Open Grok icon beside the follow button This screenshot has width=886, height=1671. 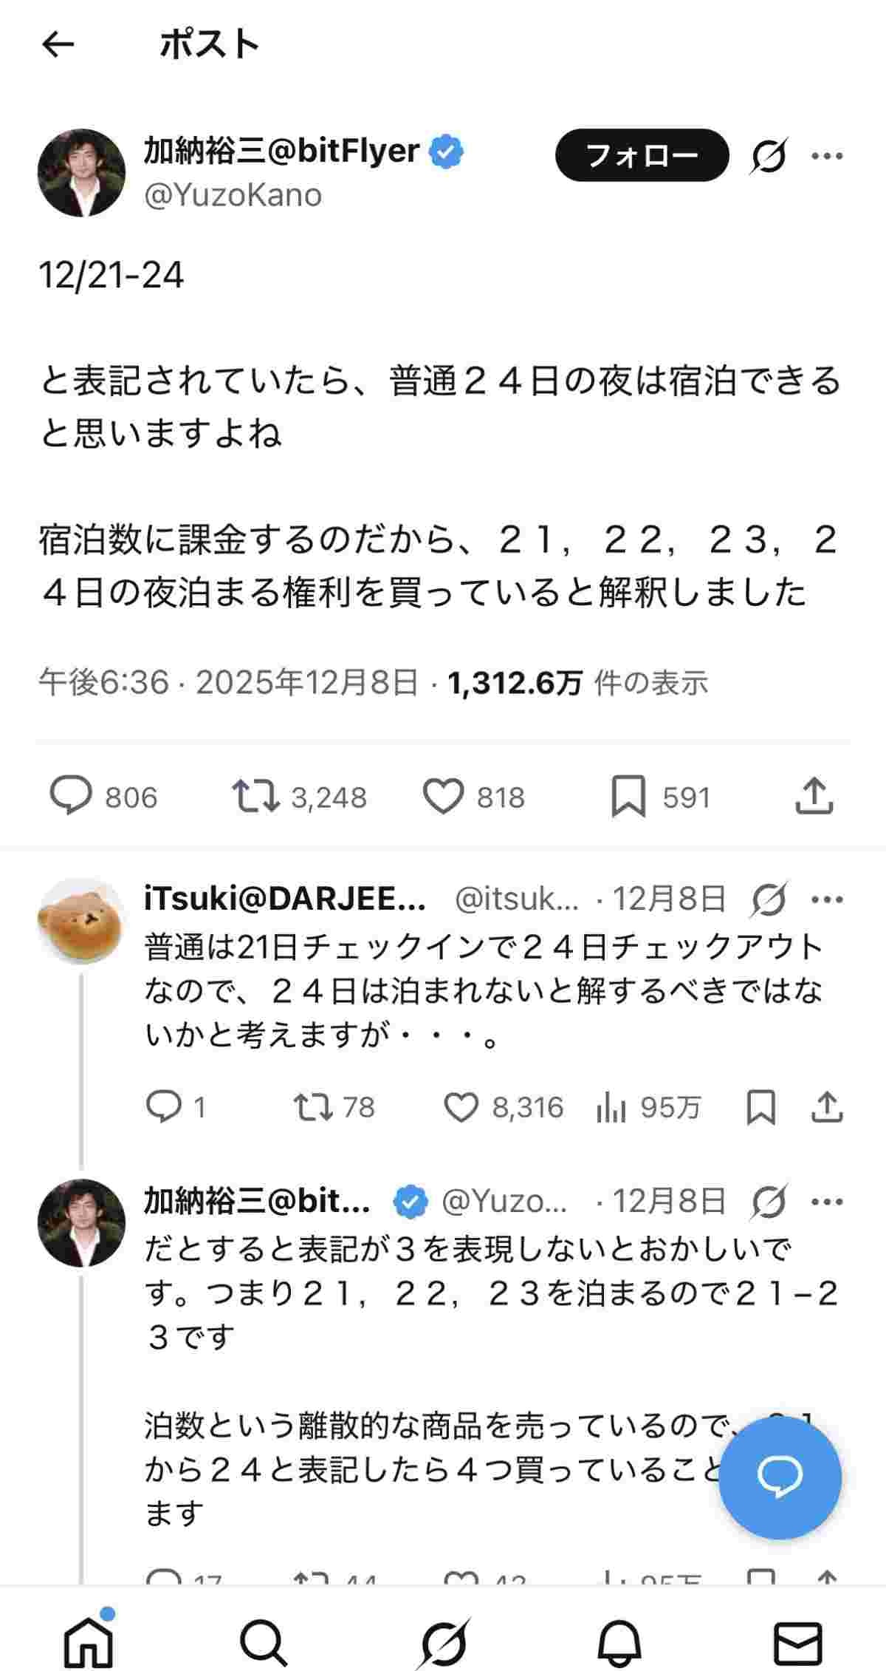769,155
